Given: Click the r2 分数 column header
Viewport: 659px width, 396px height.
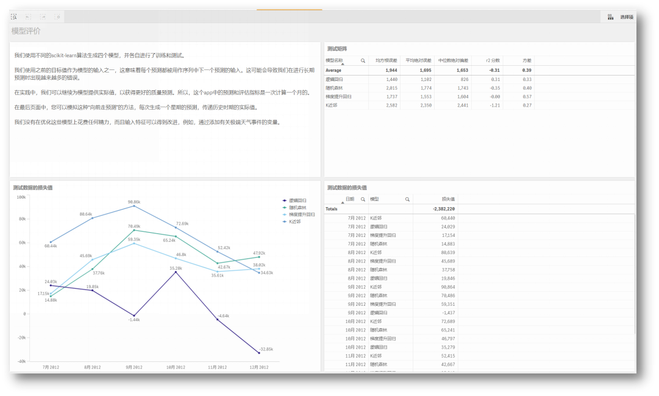Looking at the screenshot, I should click(493, 60).
